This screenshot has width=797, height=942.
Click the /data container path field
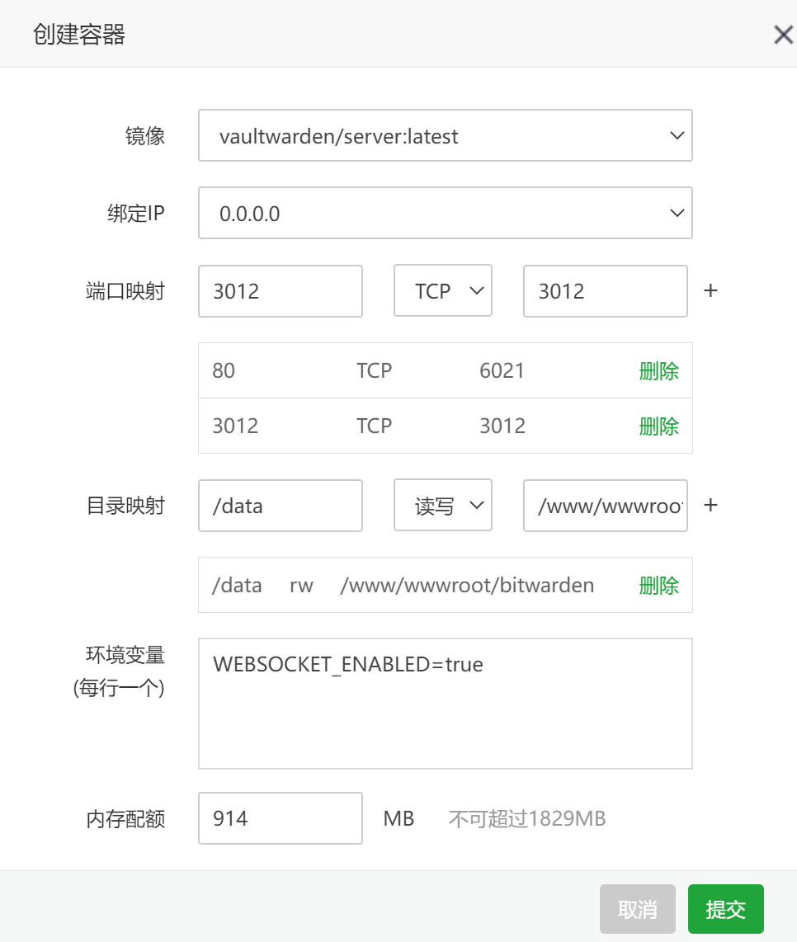point(280,505)
